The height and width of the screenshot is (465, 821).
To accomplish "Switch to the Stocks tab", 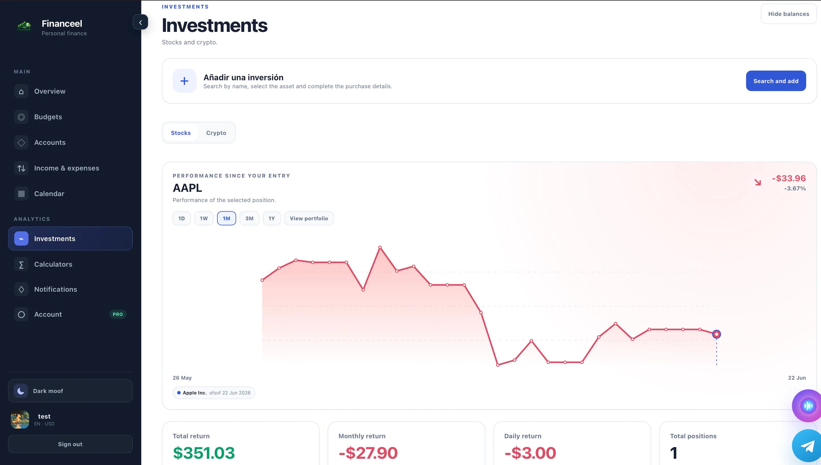I will [x=181, y=133].
